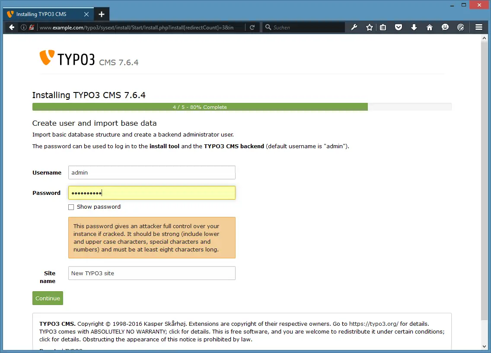Close the Installing TYPO3 CMS tab

pos(86,14)
